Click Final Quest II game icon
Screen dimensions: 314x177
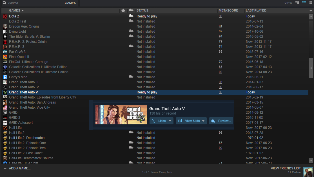click(x=5, y=57)
